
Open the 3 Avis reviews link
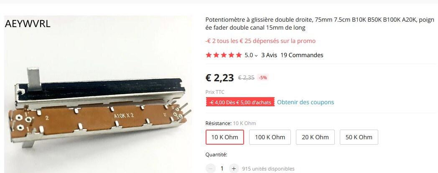[269, 55]
